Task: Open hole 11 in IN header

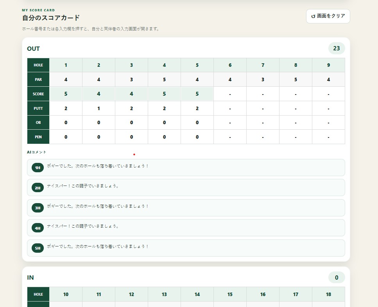Action: [x=99, y=294]
